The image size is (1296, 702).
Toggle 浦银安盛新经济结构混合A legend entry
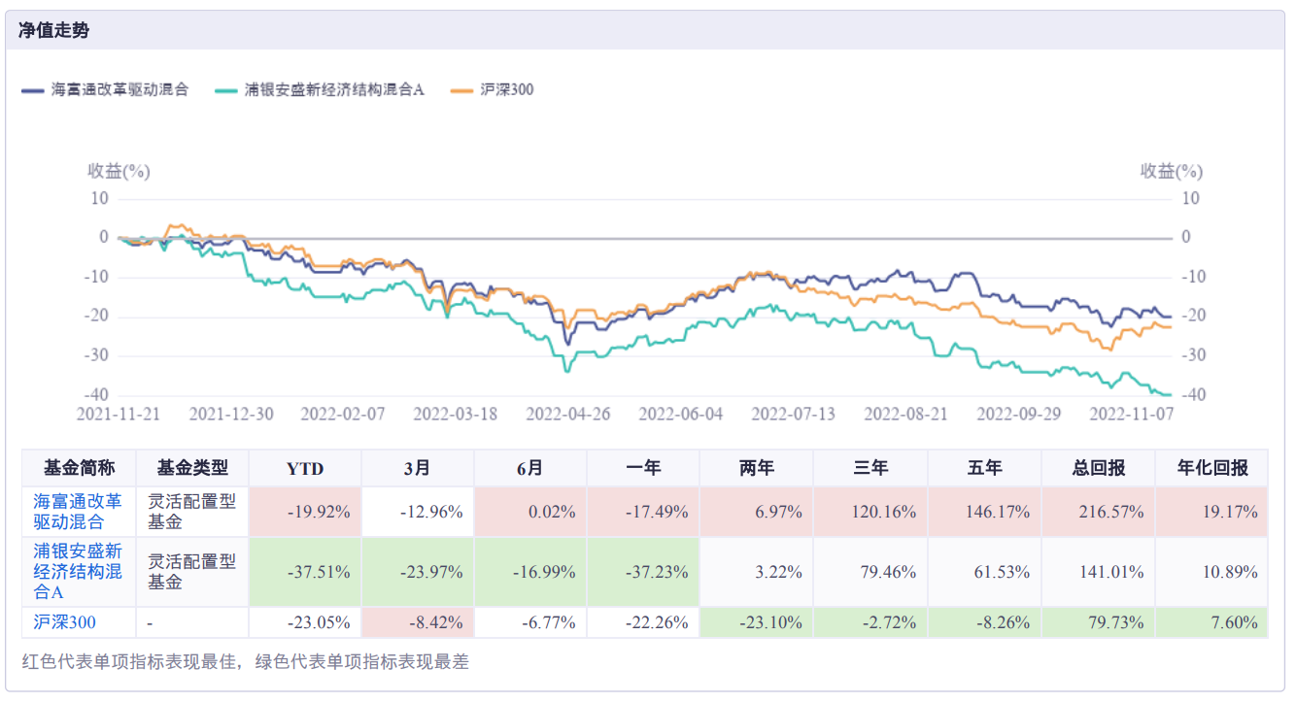[334, 89]
